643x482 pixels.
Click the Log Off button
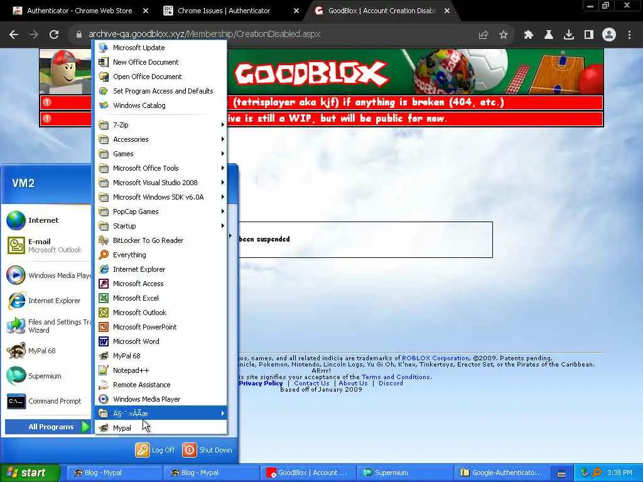155,450
